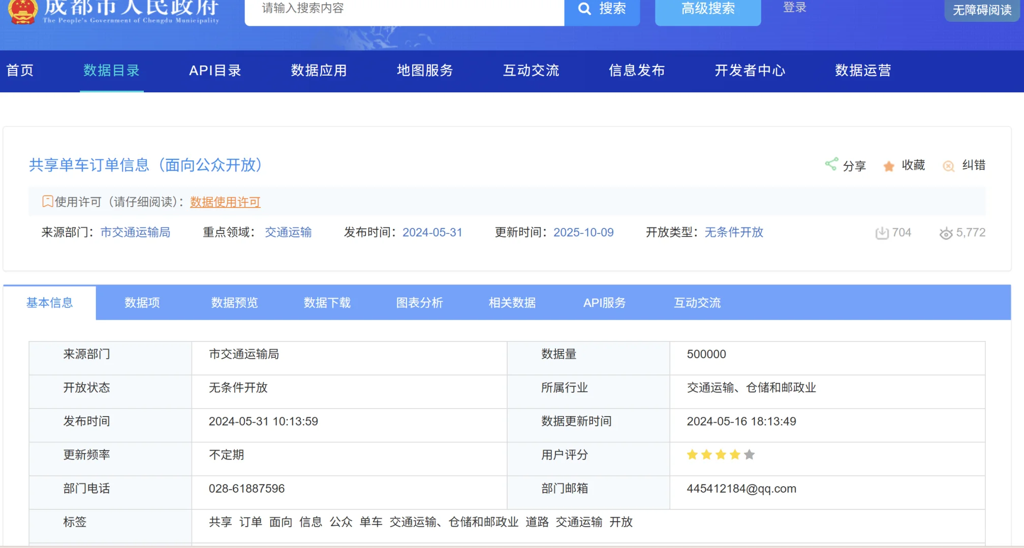Screen dimensions: 1024x548
Task: Click the eye view count icon
Action: click(946, 233)
